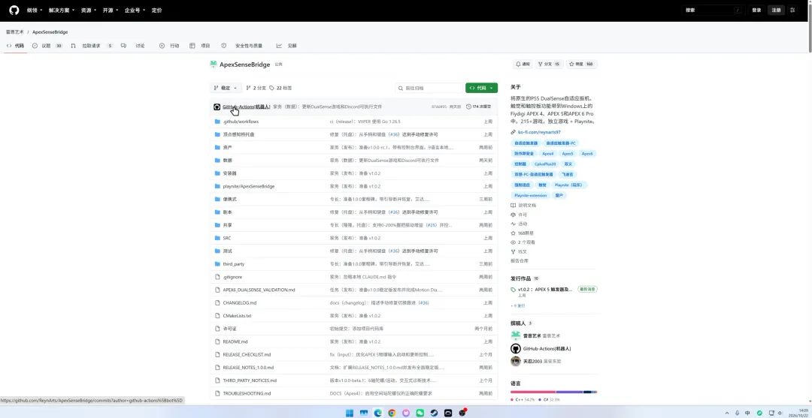Click the CHANGELOG.md file icon
812x418 pixels.
[217, 302]
